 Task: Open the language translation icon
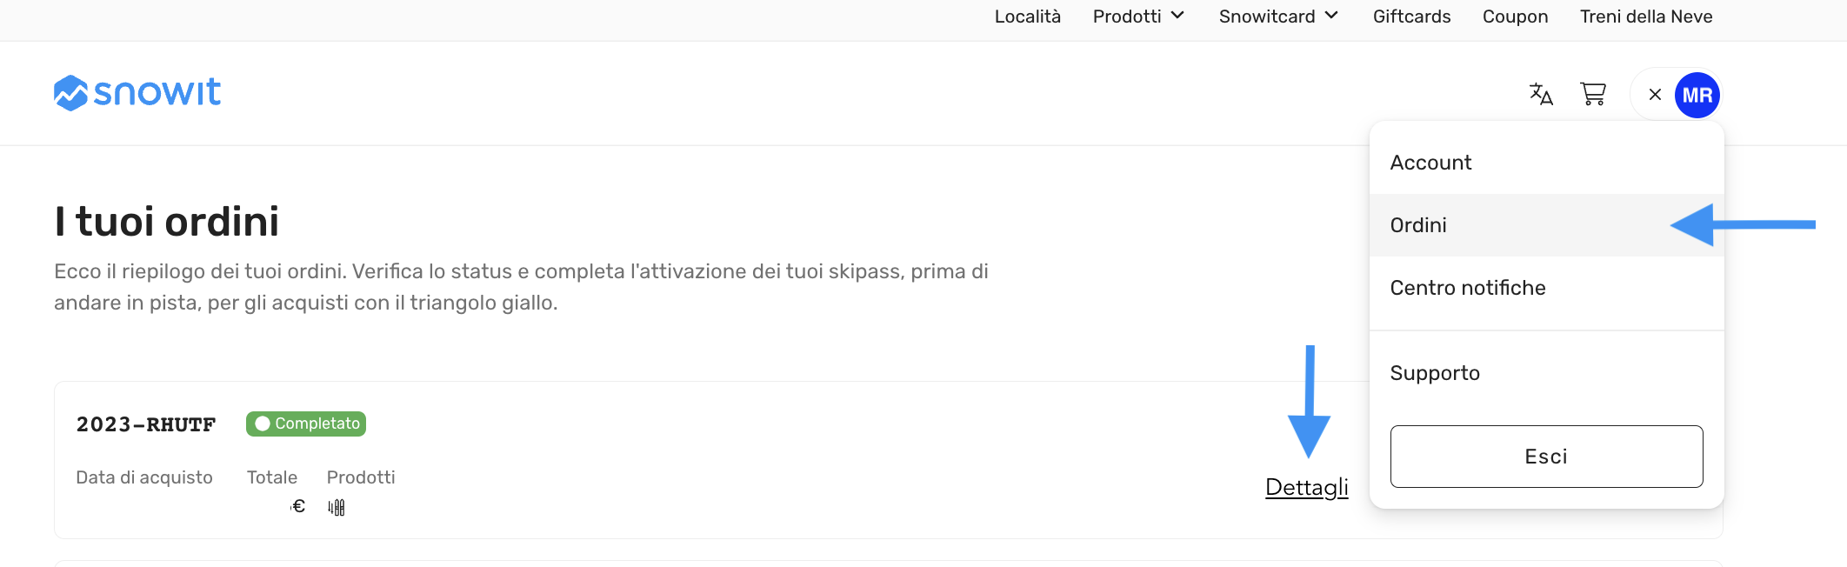1541,94
